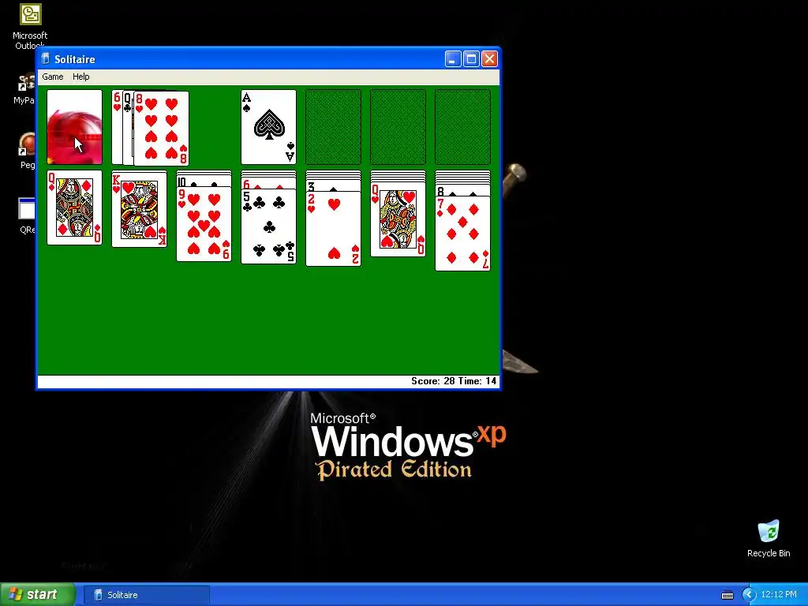Click the fourth empty foundation slot

(x=462, y=127)
